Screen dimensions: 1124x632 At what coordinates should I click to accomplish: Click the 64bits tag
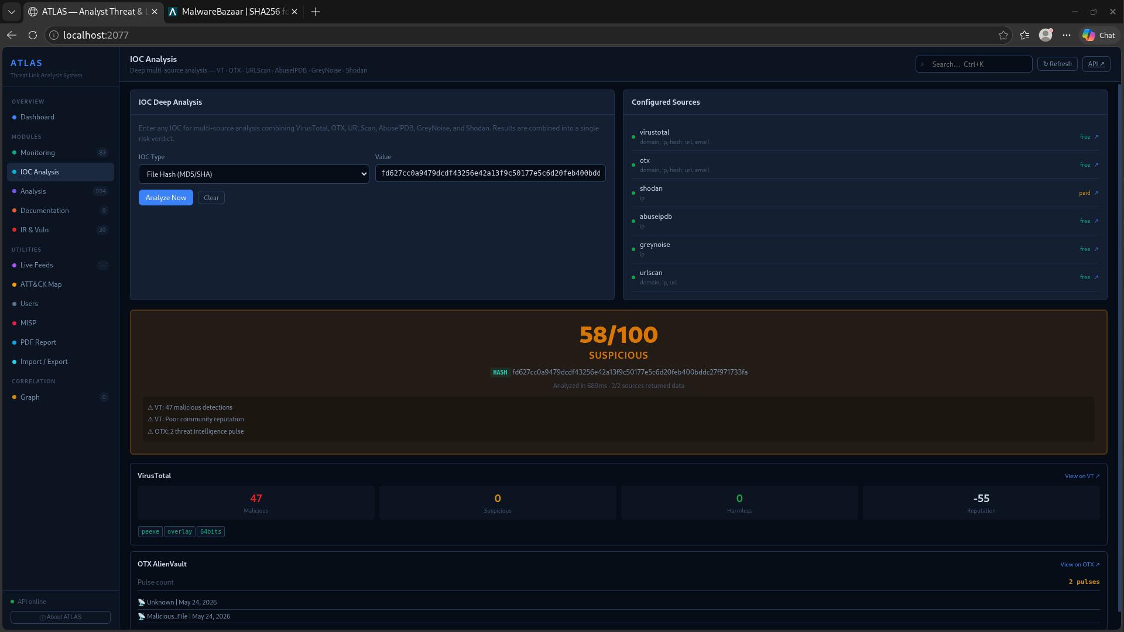click(x=211, y=532)
